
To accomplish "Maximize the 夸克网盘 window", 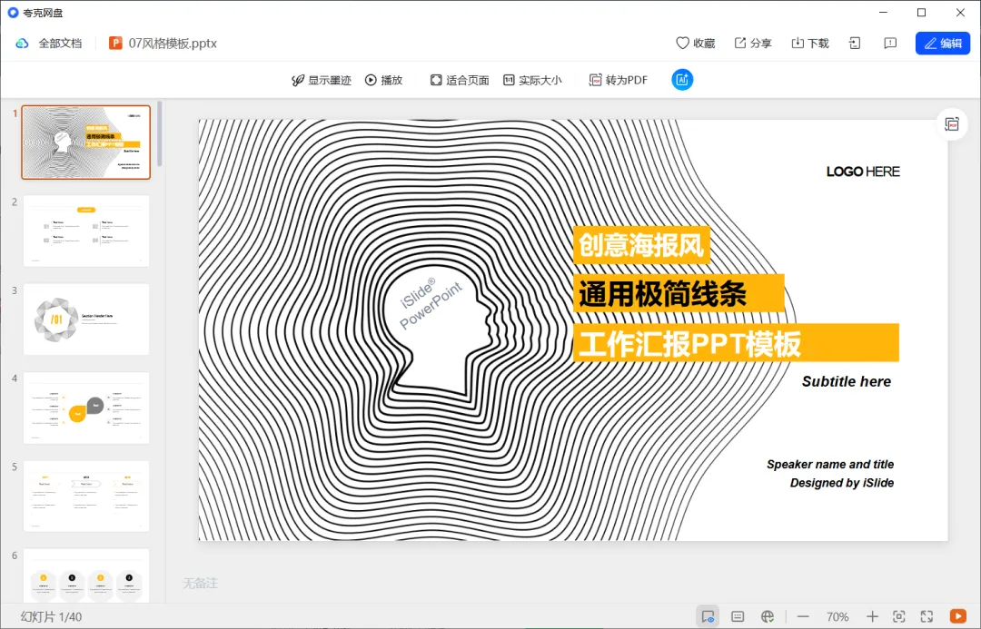I will tap(922, 13).
